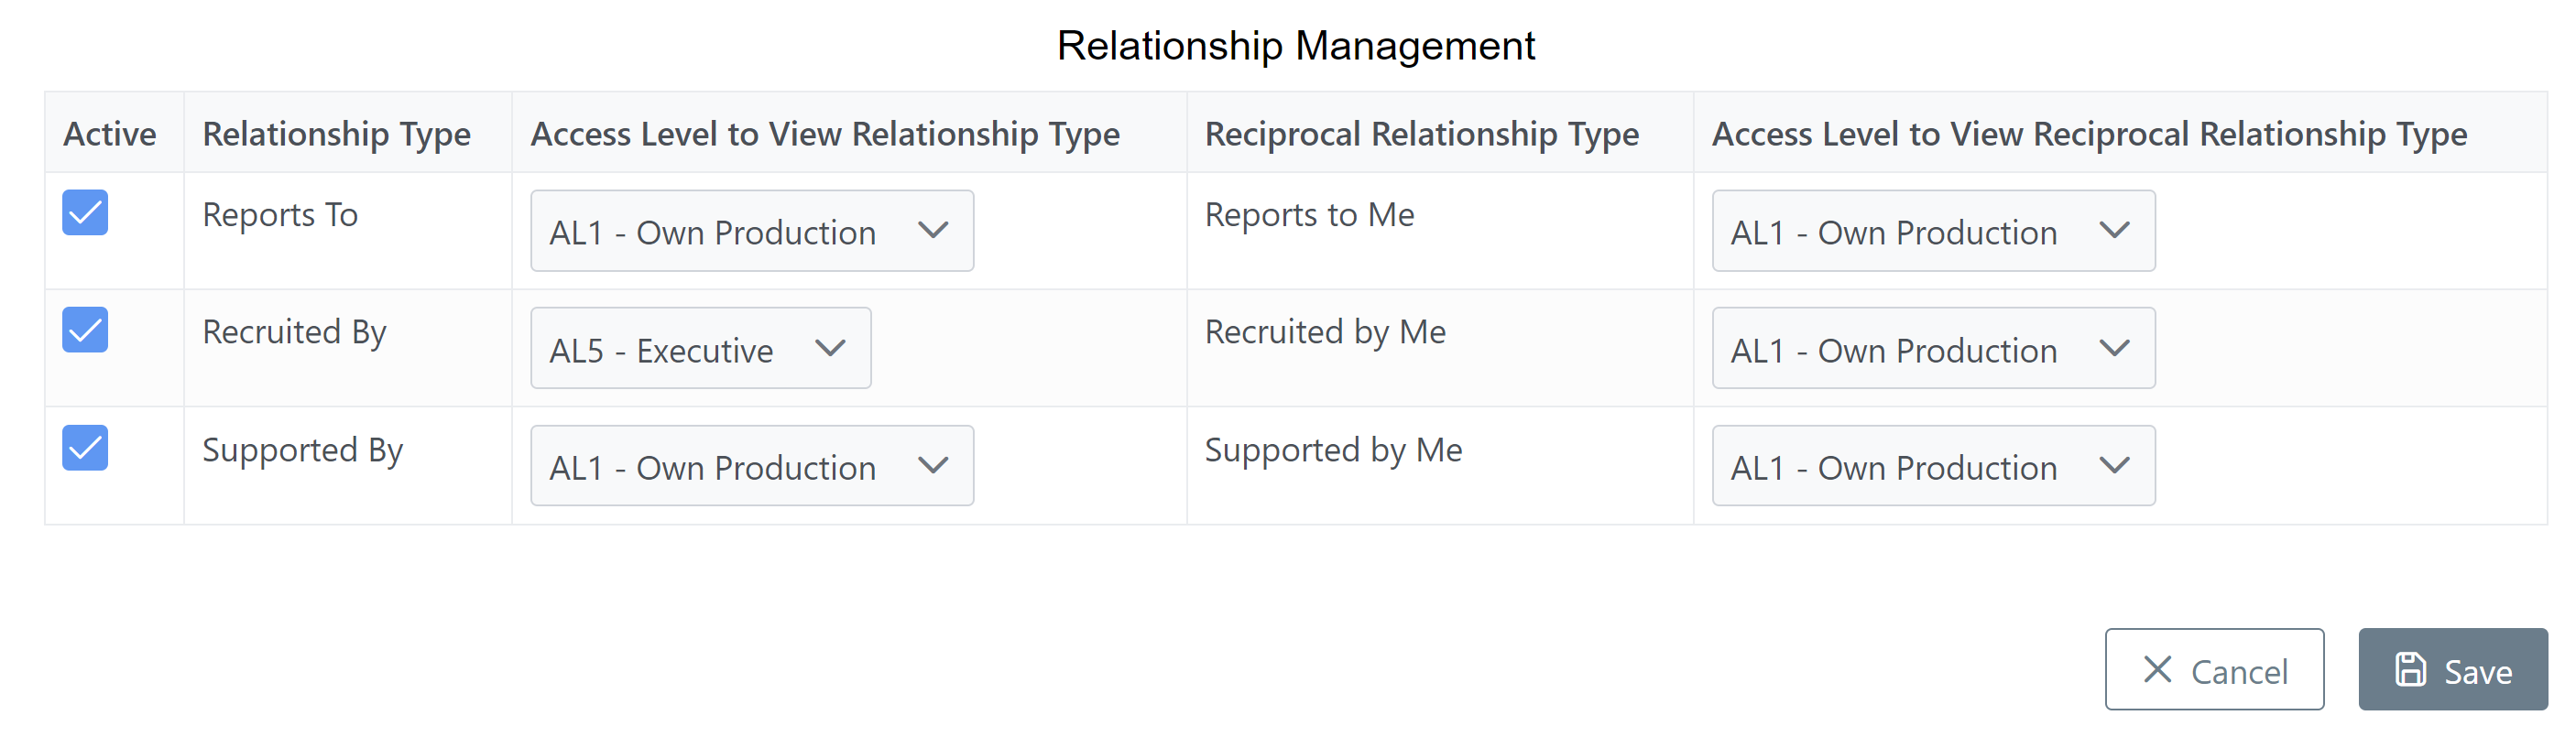
Task: Open Reports to Me reciprocal access dropdown
Action: [x=1933, y=231]
